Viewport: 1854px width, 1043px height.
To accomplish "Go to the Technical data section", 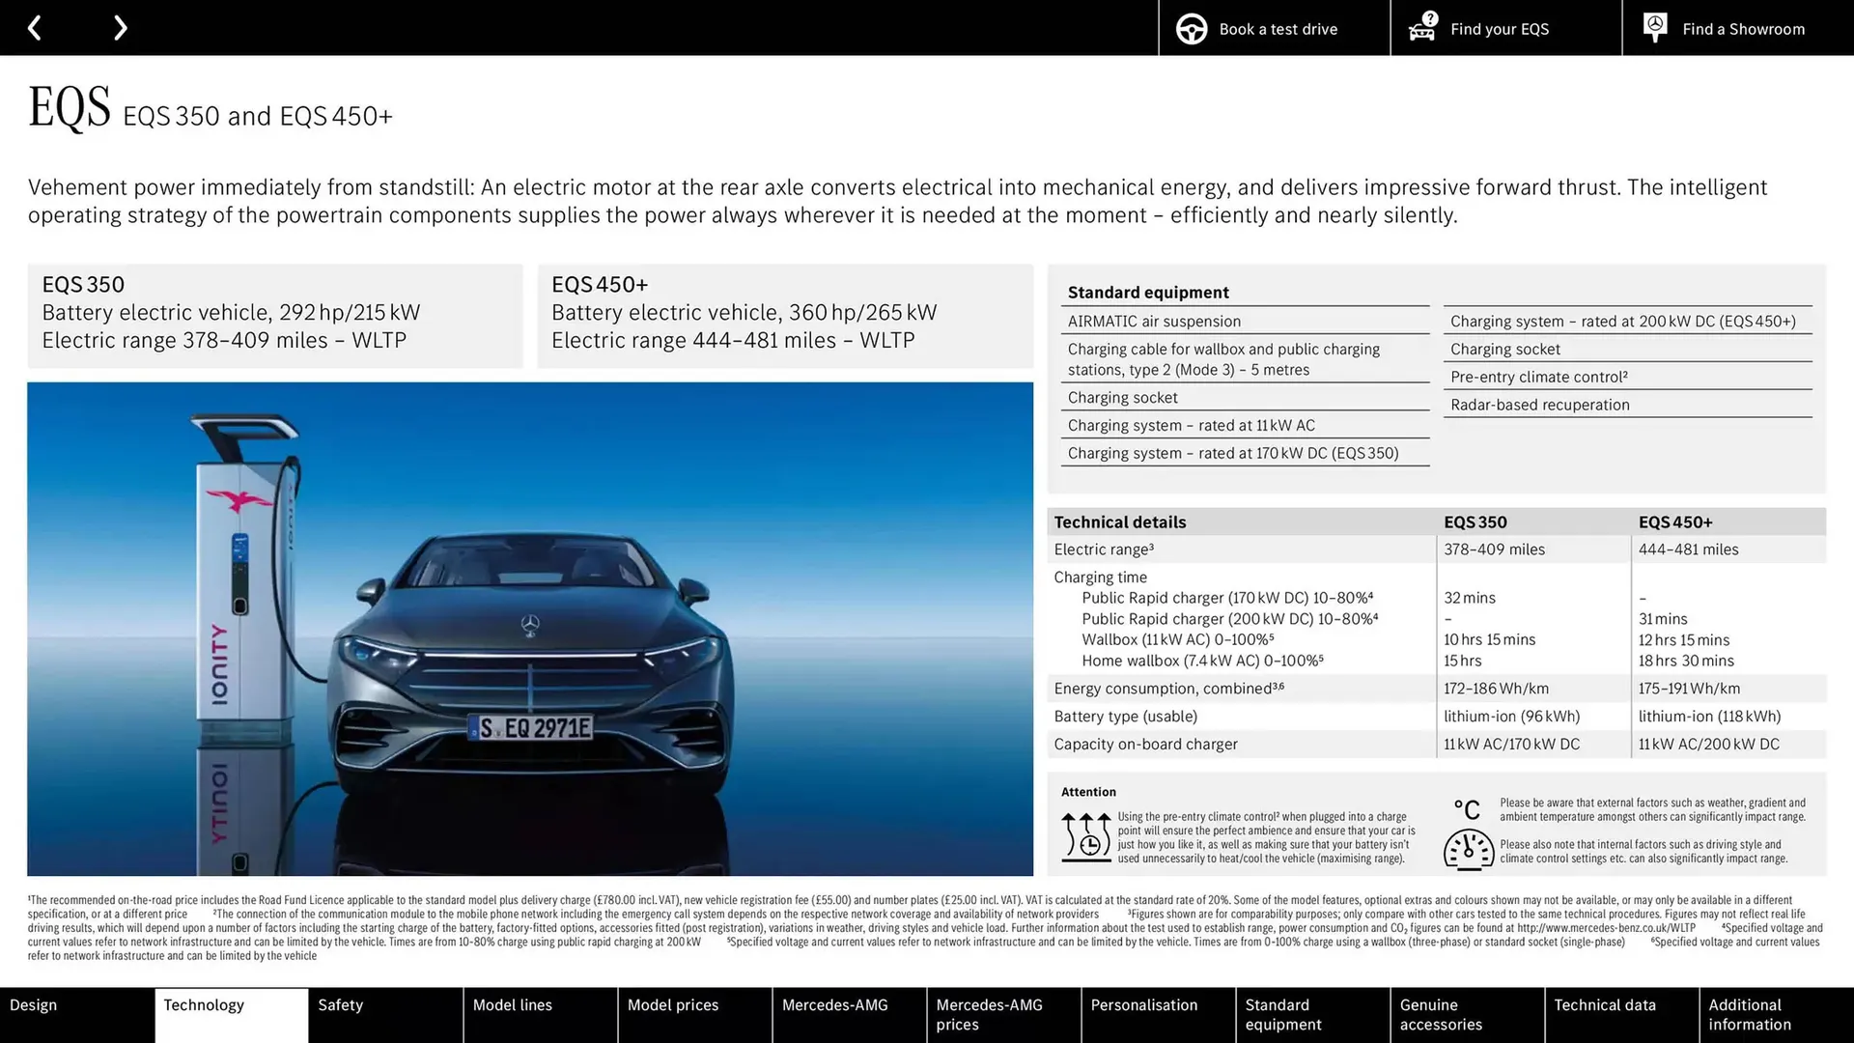I will (1621, 1015).
